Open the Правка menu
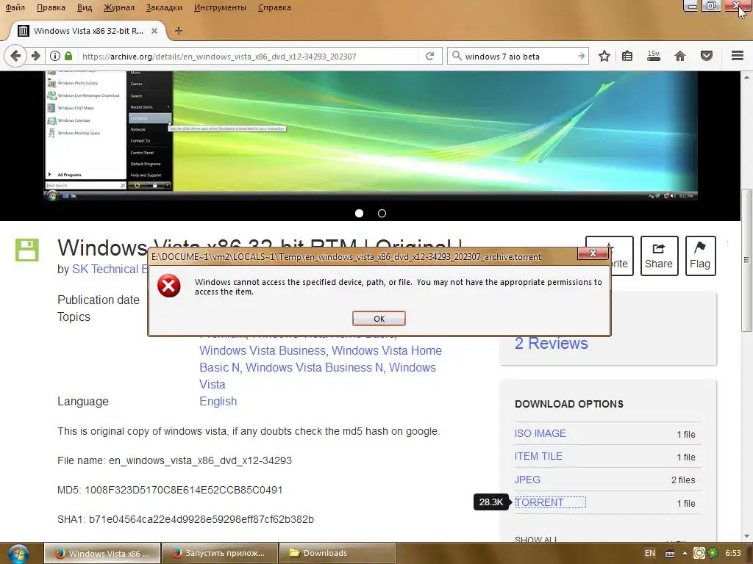Screen dimensions: 753x564 (x=51, y=7)
